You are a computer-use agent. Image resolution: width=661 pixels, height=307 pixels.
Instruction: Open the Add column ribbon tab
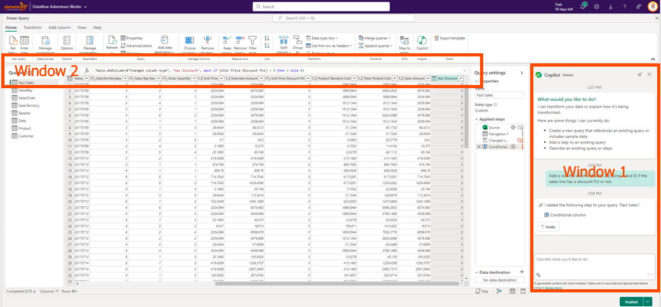(x=60, y=27)
